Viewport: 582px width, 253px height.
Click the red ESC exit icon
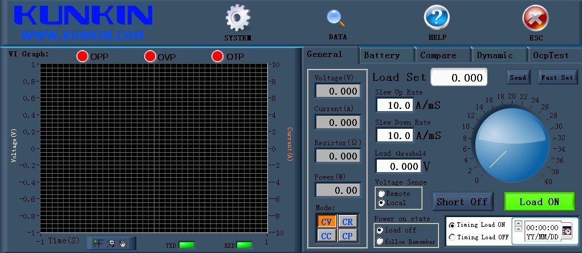pyautogui.click(x=535, y=18)
